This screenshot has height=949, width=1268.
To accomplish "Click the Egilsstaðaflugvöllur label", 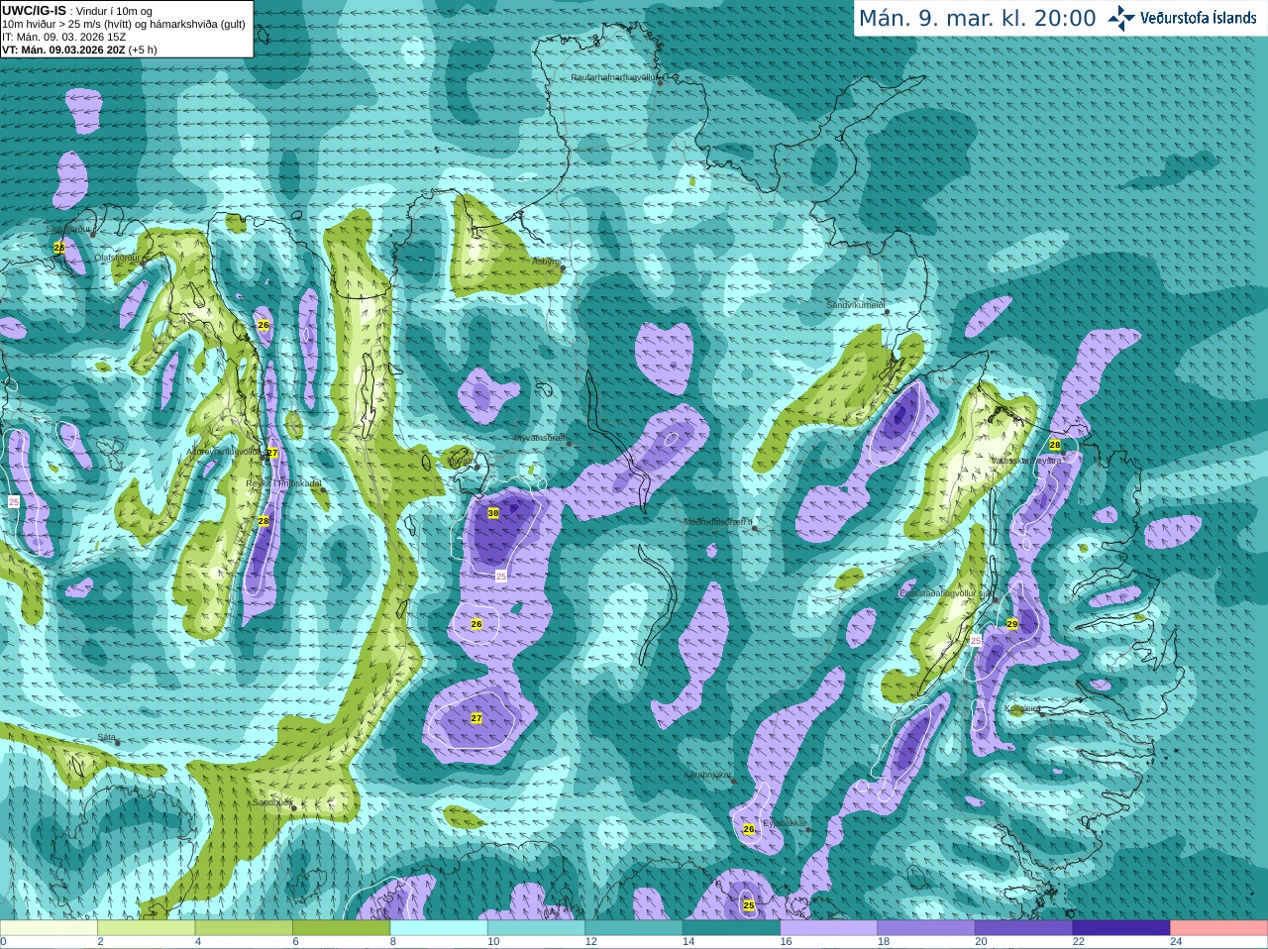I will (x=946, y=593).
